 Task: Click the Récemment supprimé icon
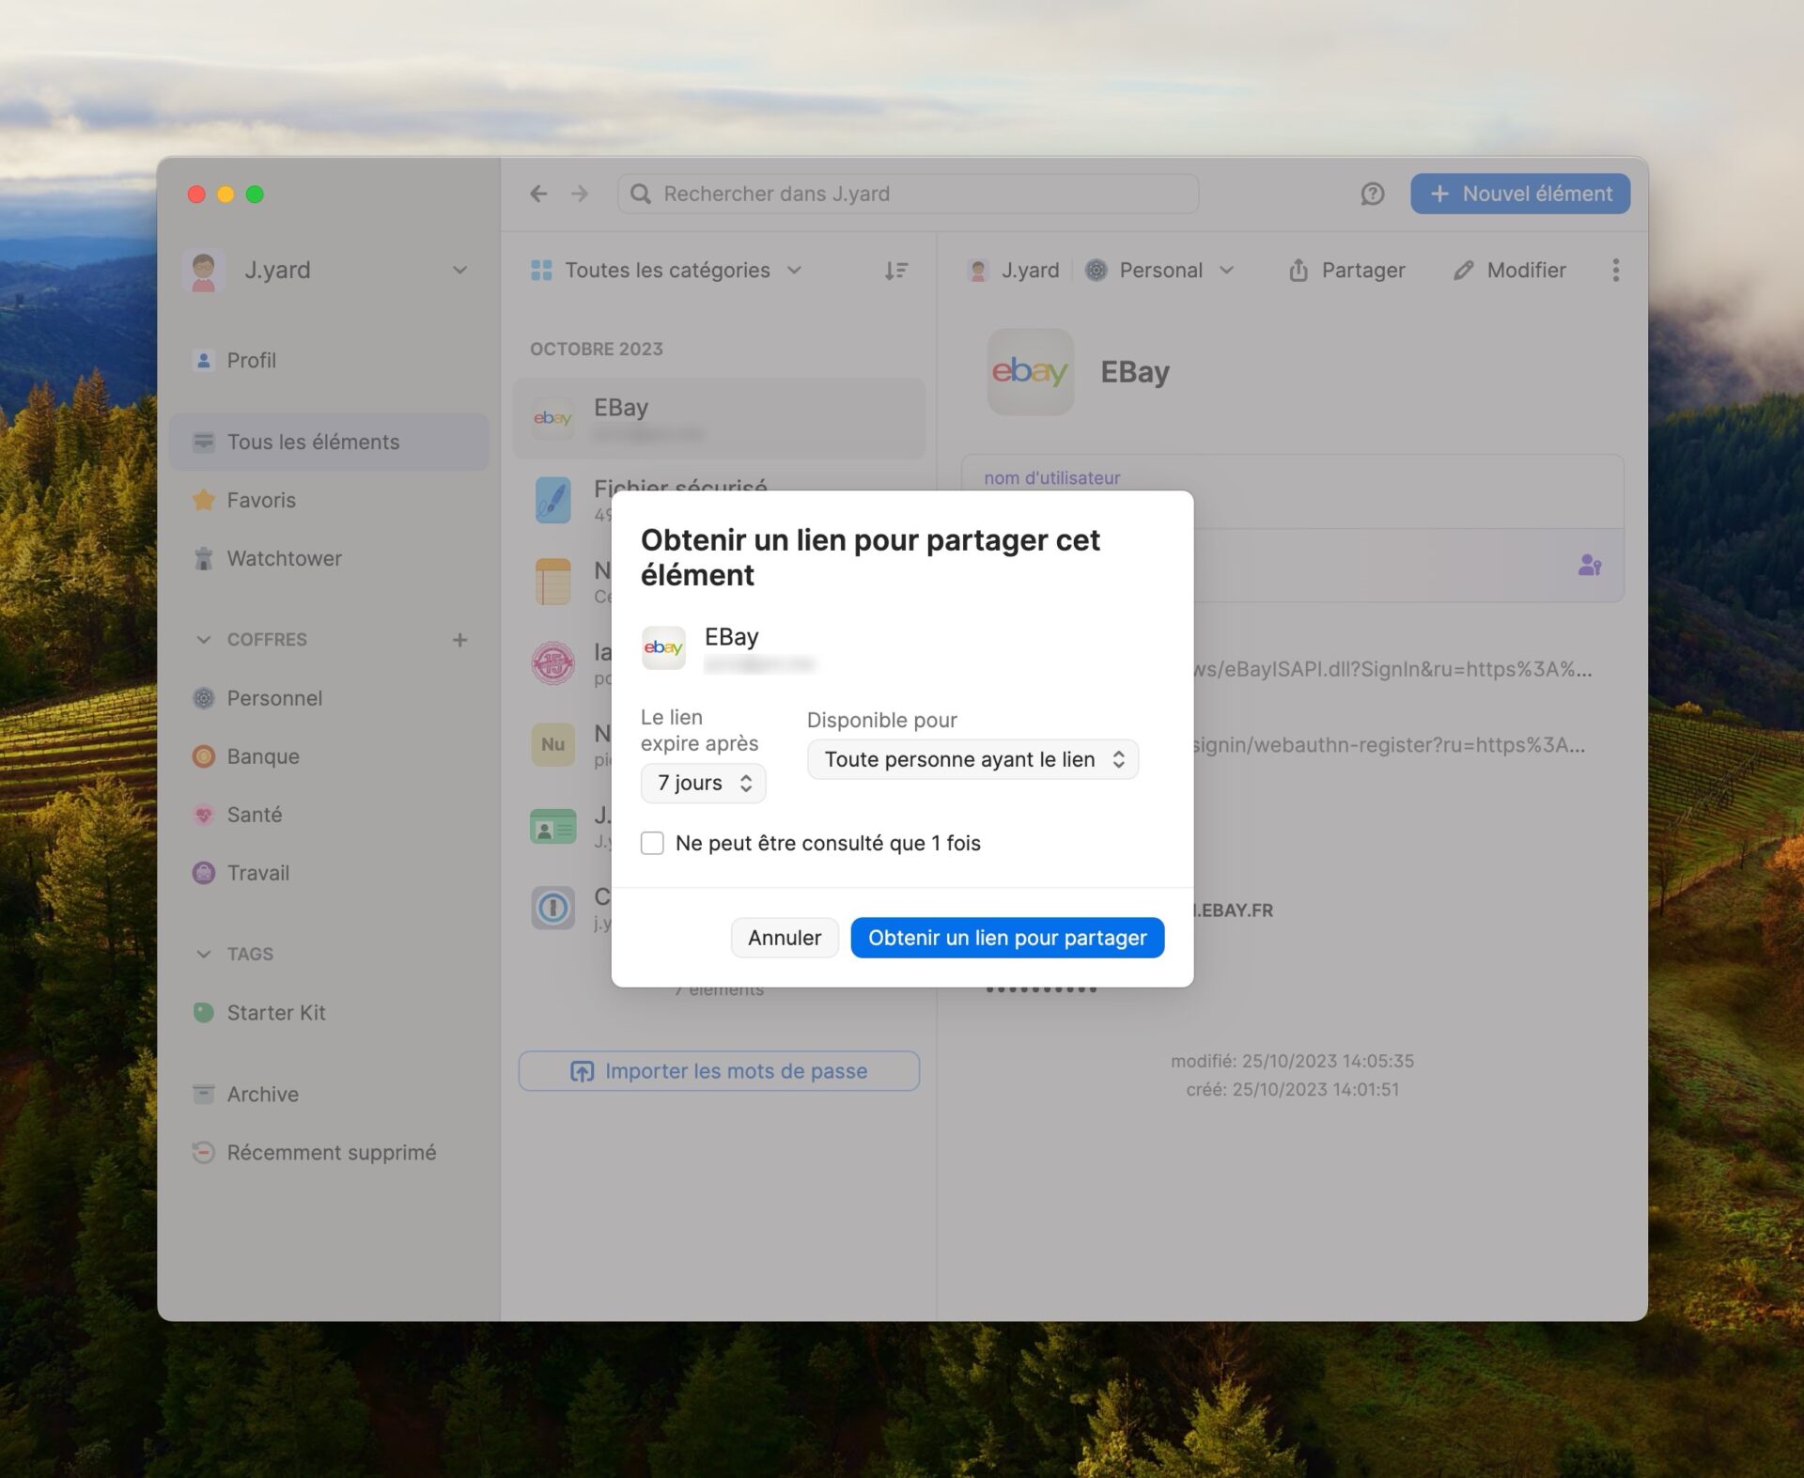pyautogui.click(x=204, y=1152)
